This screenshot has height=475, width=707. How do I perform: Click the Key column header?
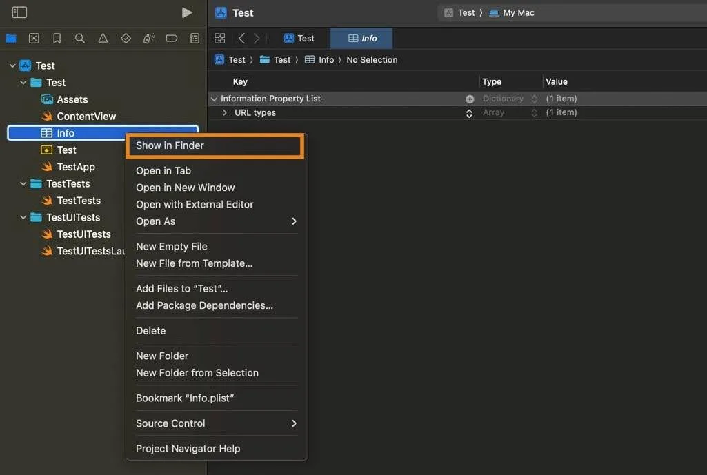pyautogui.click(x=240, y=81)
